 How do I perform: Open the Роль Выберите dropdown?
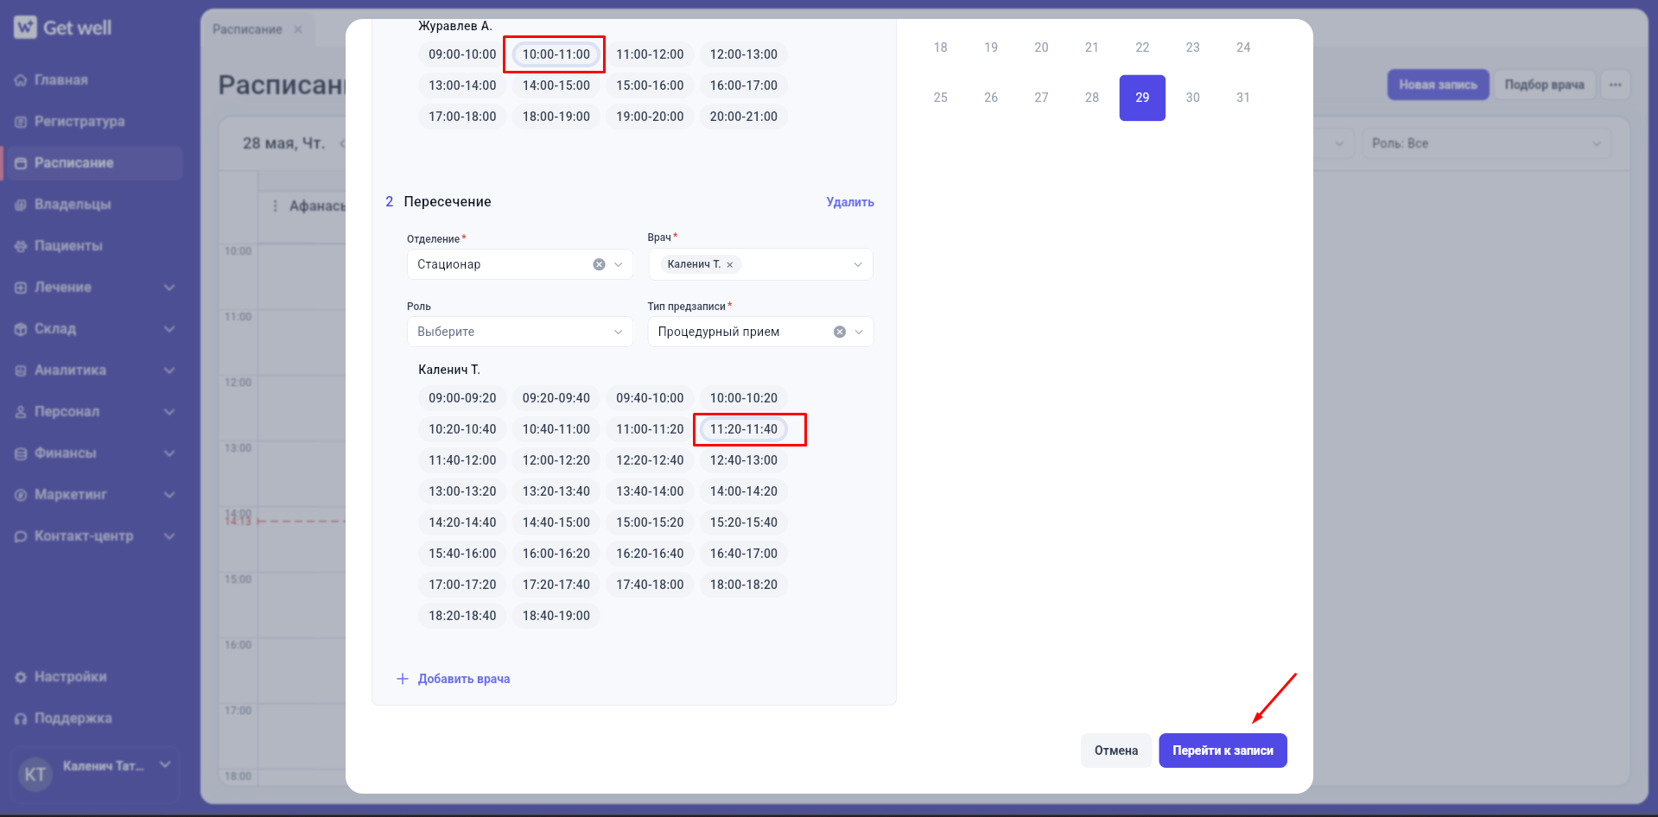point(519,332)
